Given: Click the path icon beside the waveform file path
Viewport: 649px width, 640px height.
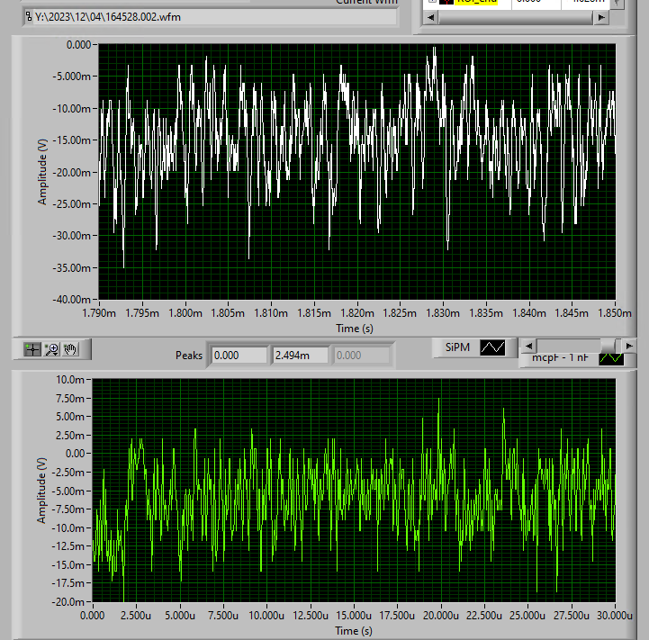Looking at the screenshot, I should pyautogui.click(x=28, y=16).
